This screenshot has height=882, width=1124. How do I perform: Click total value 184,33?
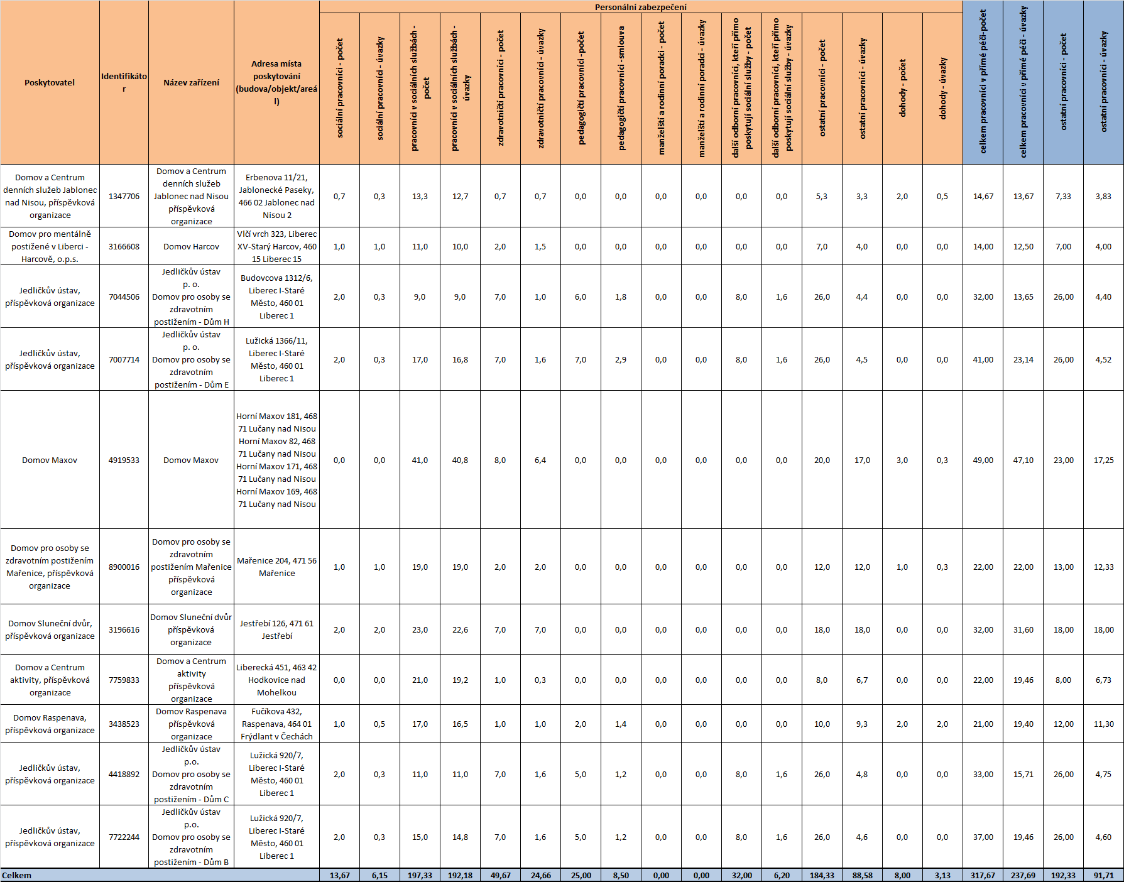(x=822, y=875)
